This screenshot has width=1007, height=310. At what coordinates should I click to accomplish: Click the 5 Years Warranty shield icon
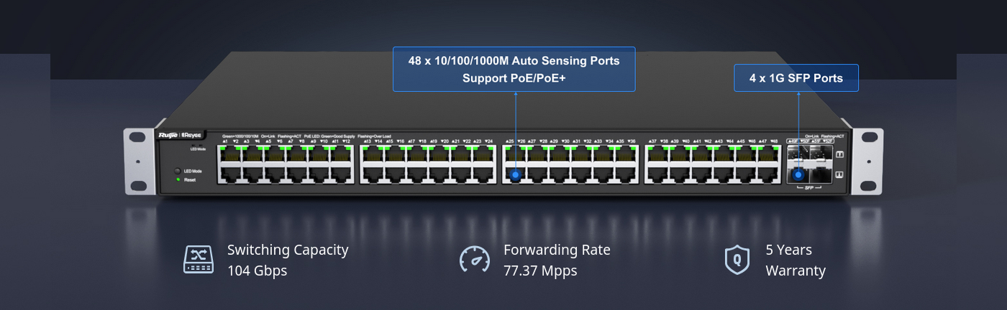pos(737,260)
